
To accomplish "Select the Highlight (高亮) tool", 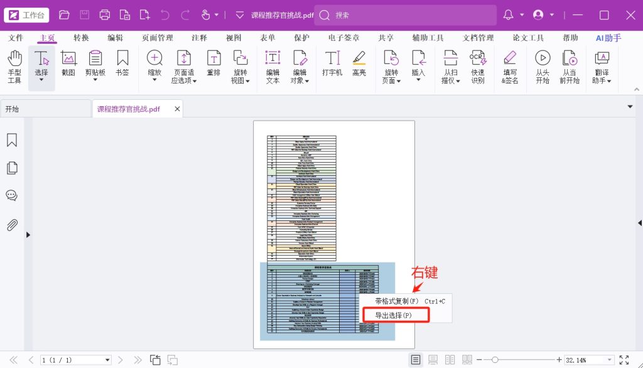I will (359, 67).
